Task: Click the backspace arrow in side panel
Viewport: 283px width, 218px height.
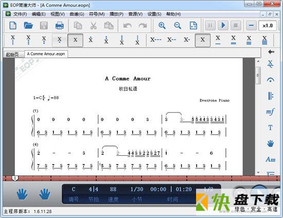Action: tap(271, 52)
